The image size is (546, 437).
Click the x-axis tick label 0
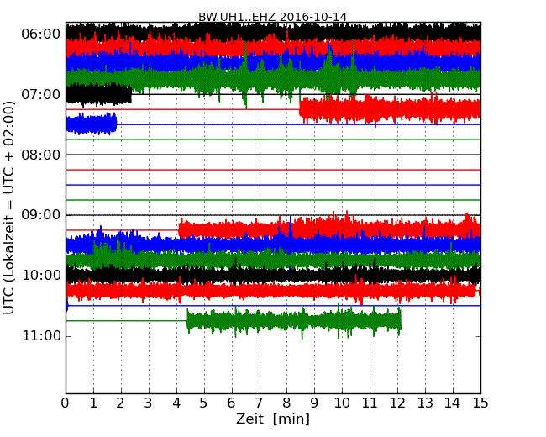tap(66, 403)
